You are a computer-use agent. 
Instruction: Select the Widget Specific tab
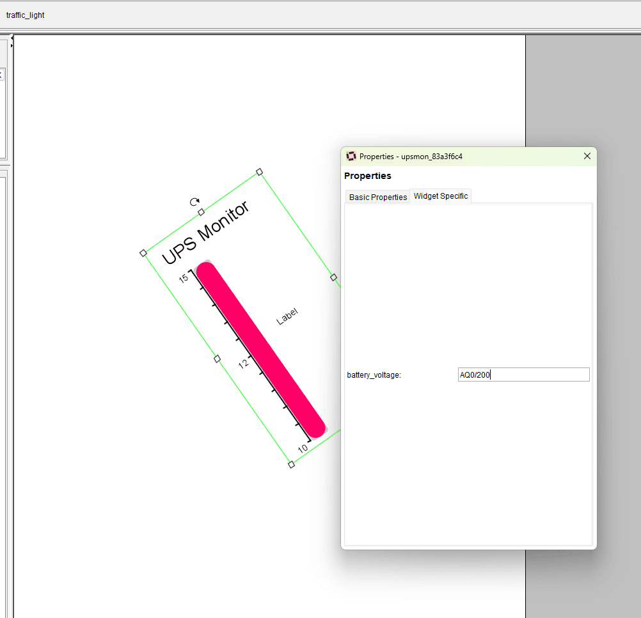tap(440, 196)
